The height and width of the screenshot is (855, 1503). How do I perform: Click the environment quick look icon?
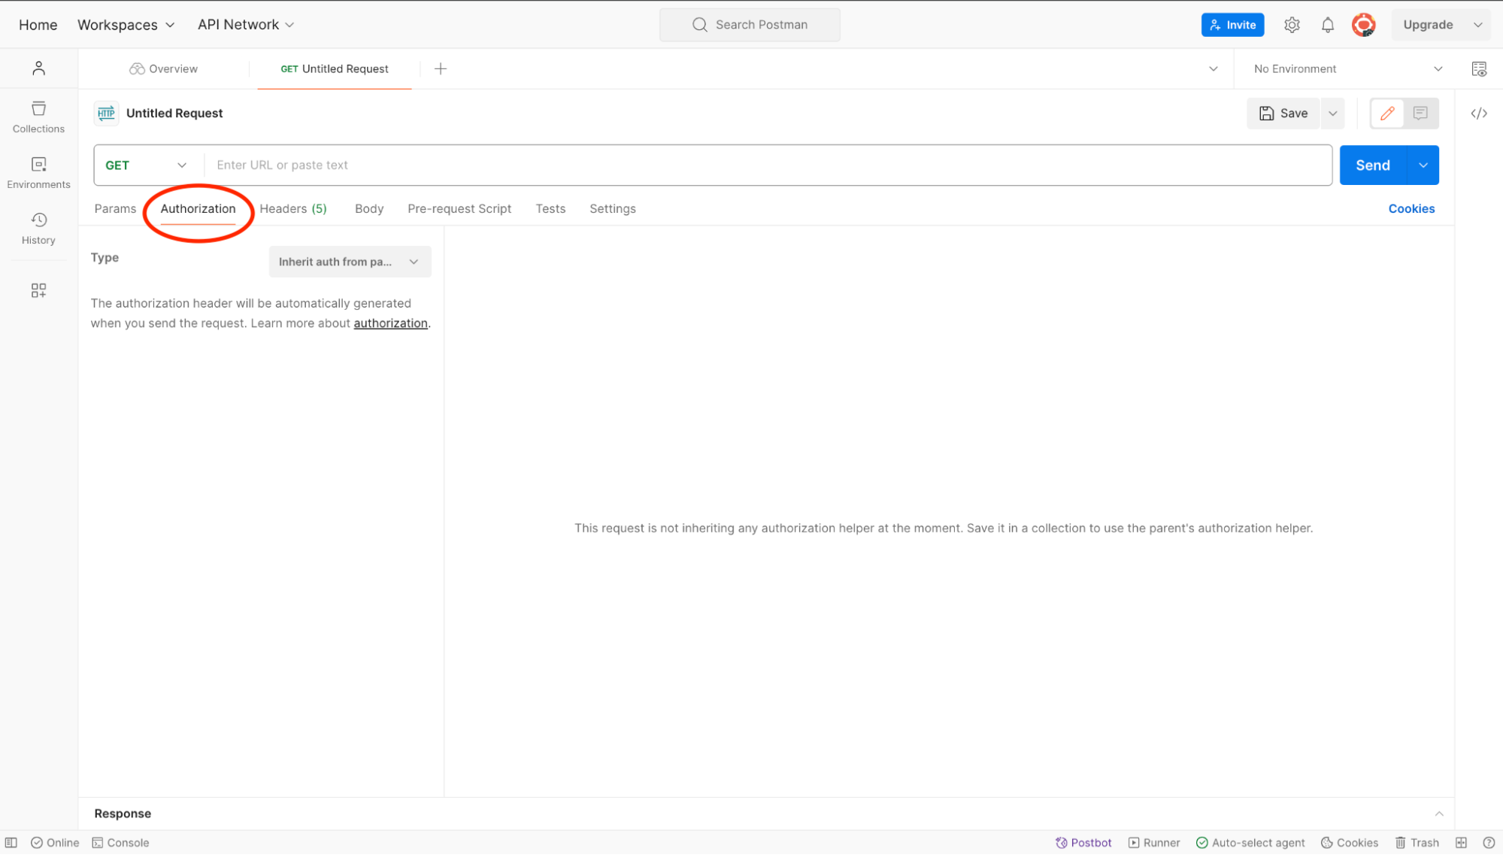coord(1478,68)
